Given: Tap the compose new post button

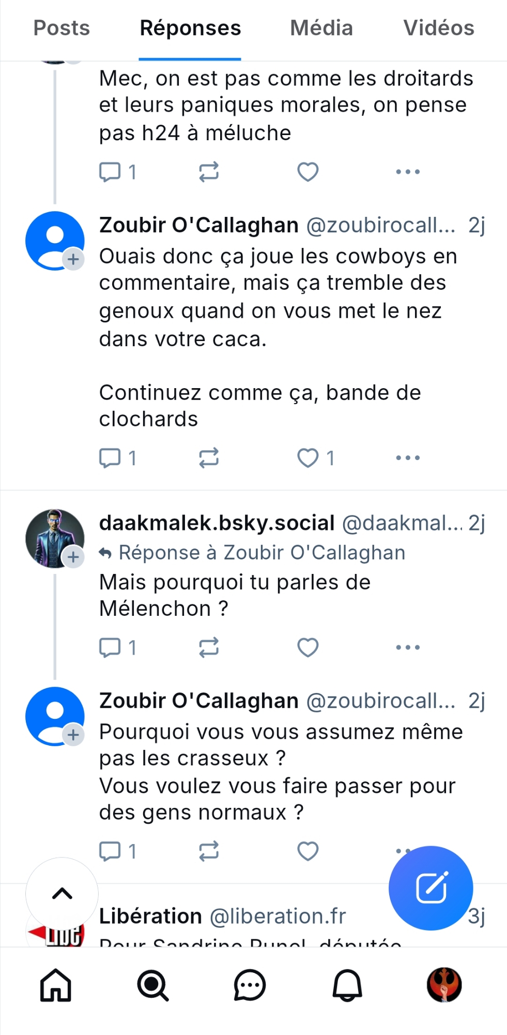Looking at the screenshot, I should click(x=431, y=888).
